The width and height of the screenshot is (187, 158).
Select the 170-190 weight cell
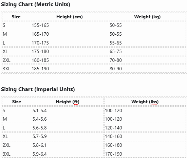(x=145, y=154)
